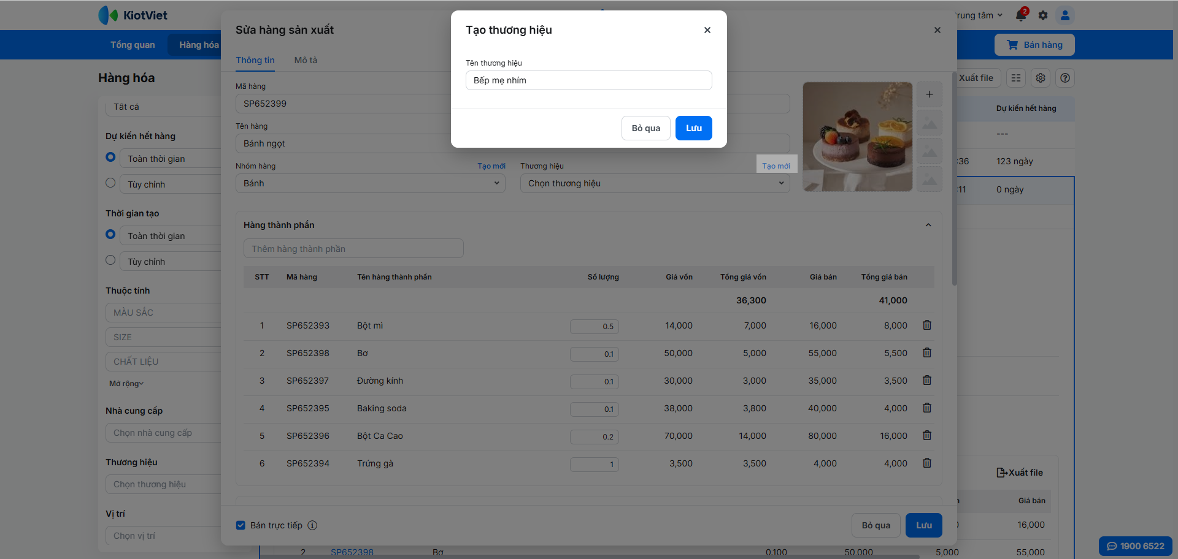Switch to the Thông tin tab
Image resolution: width=1178 pixels, height=559 pixels.
point(255,60)
